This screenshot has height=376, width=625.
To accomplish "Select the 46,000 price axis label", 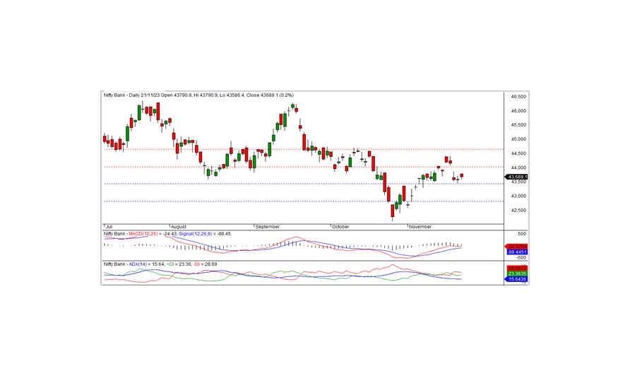I will 518,111.
